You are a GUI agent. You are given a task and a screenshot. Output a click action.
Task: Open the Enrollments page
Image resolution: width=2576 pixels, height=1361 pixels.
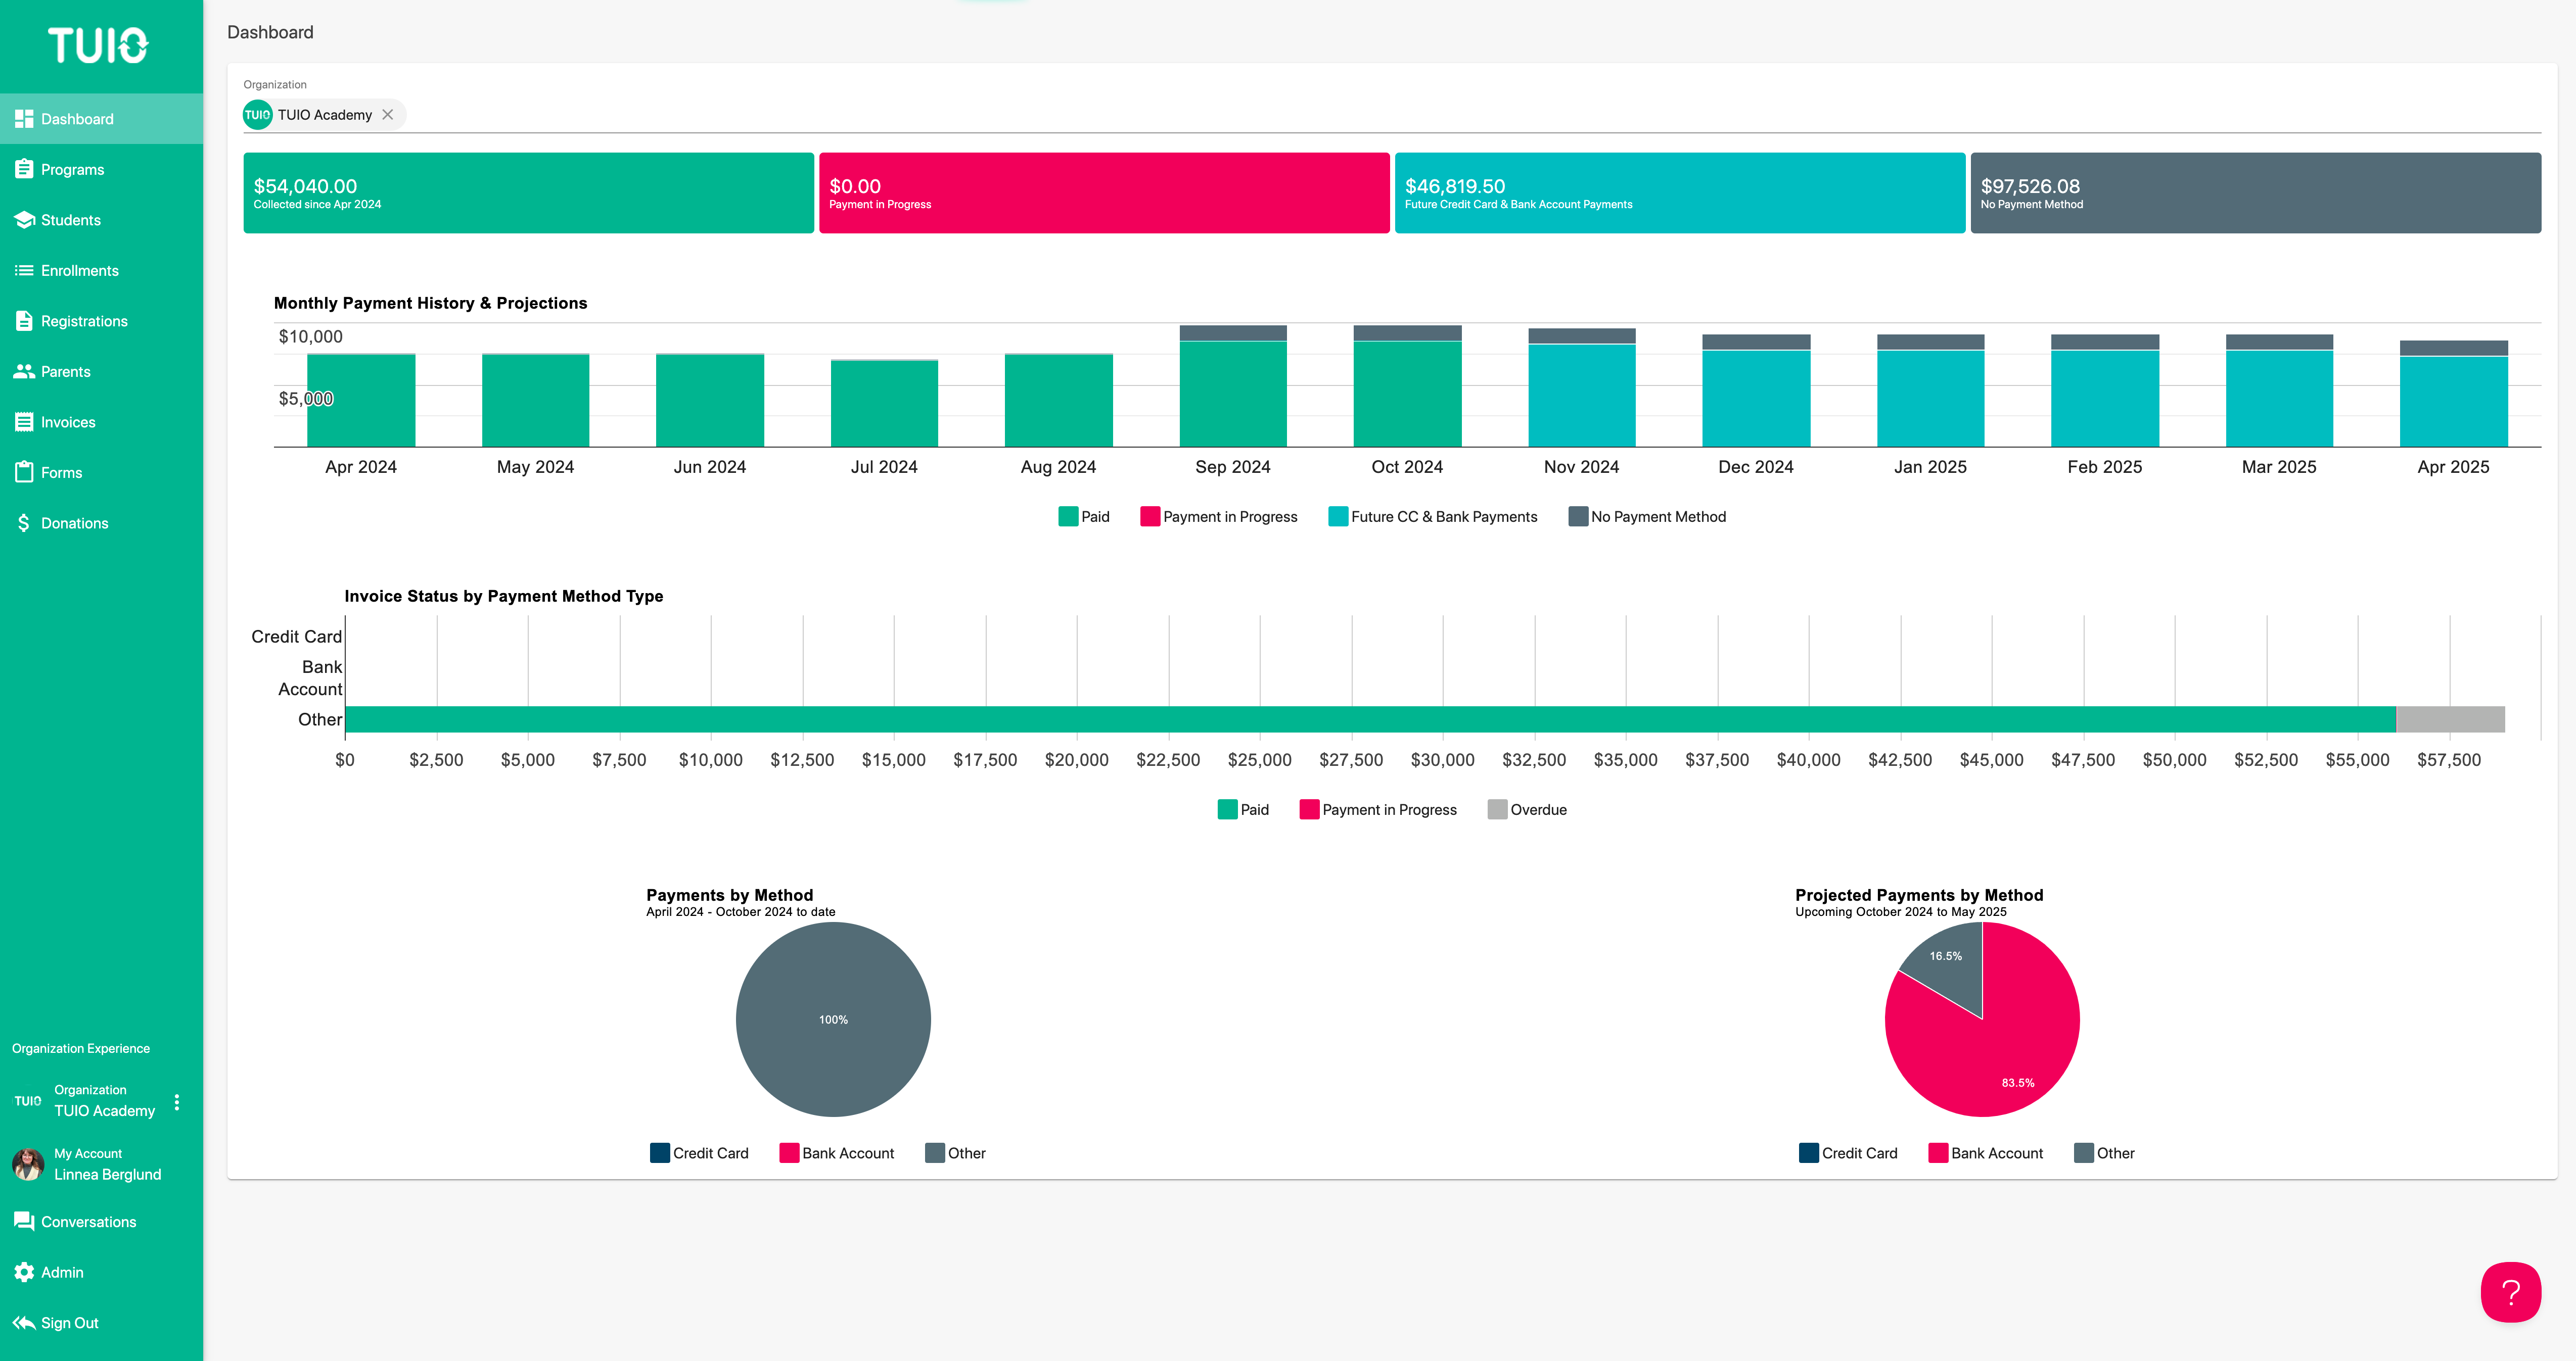click(78, 271)
